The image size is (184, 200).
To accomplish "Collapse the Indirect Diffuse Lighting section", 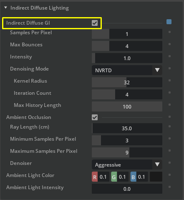I will pos(6,8).
